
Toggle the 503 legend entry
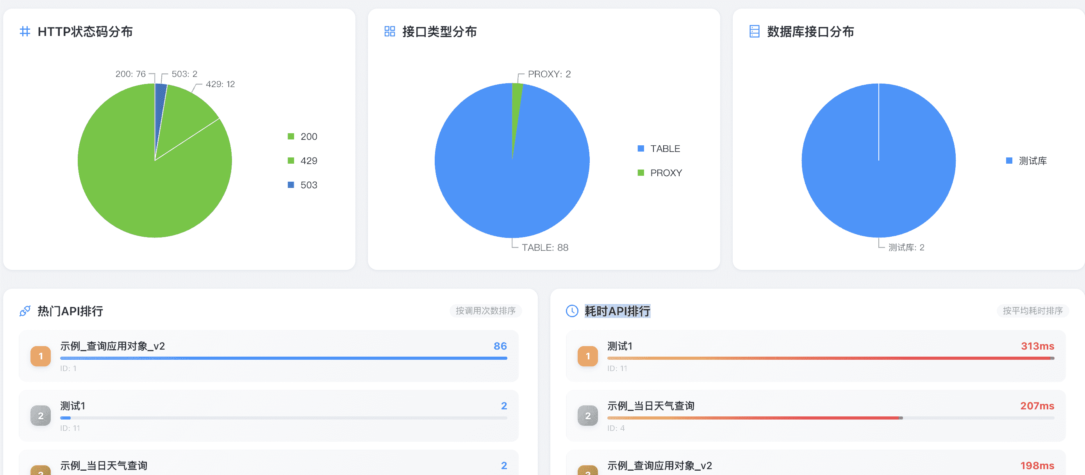[x=302, y=185]
